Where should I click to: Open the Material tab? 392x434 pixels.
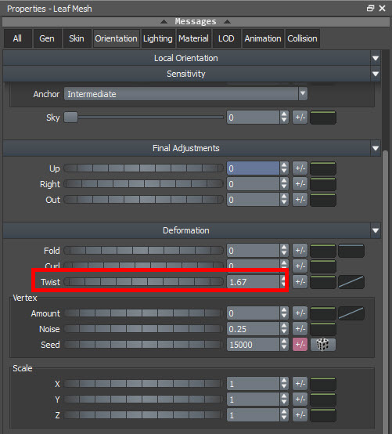pyautogui.click(x=193, y=38)
